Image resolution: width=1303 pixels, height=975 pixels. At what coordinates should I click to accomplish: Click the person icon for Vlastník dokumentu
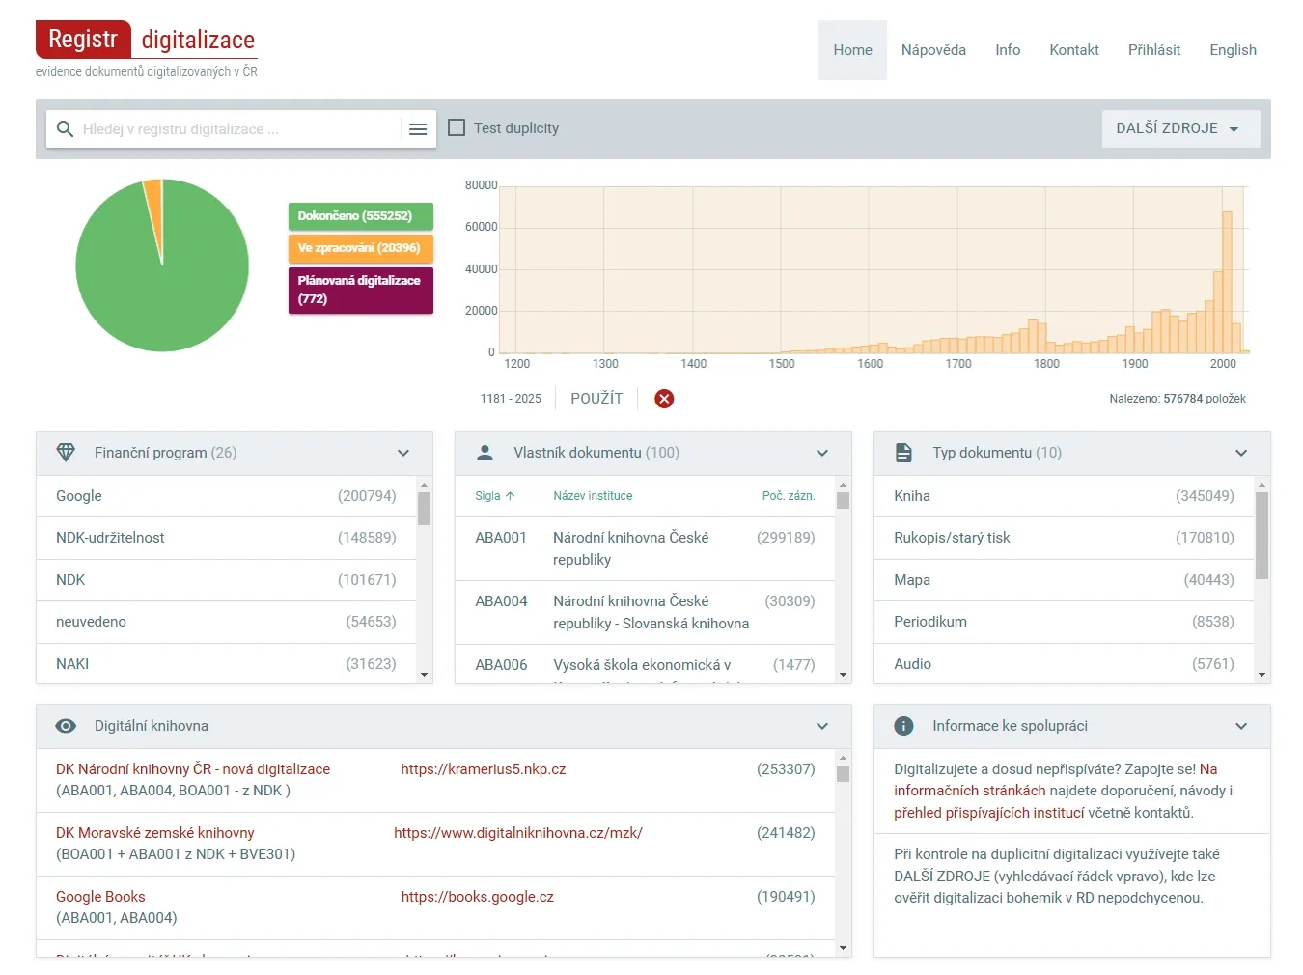point(485,453)
